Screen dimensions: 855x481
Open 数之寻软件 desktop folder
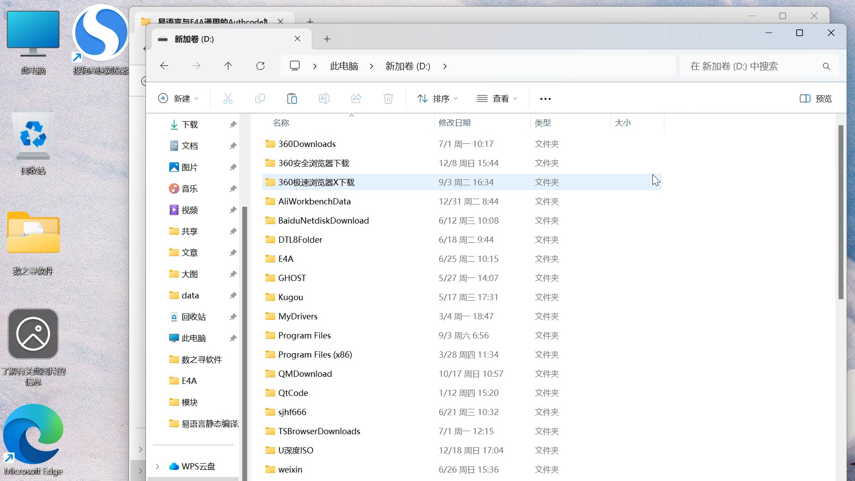coord(33,243)
